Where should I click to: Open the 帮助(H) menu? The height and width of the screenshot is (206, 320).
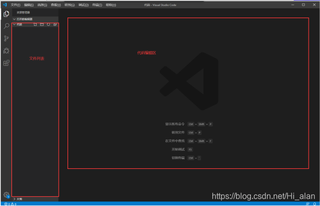[111, 5]
